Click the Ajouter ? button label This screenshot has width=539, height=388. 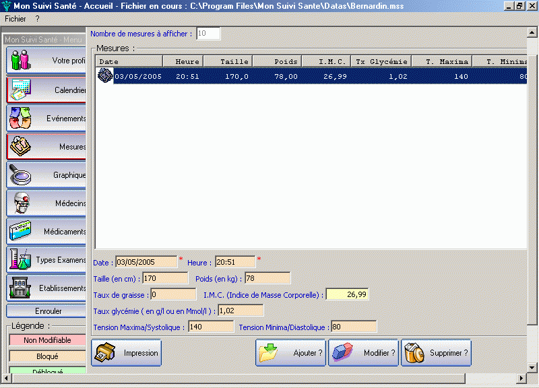click(x=308, y=353)
